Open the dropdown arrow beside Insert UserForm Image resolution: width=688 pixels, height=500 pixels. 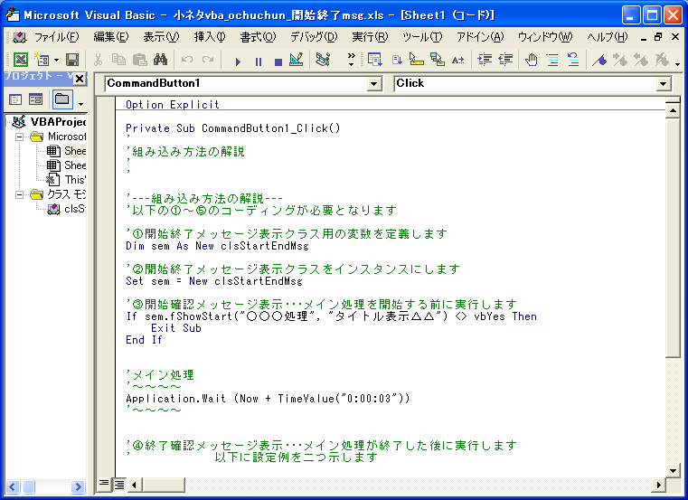(56, 60)
